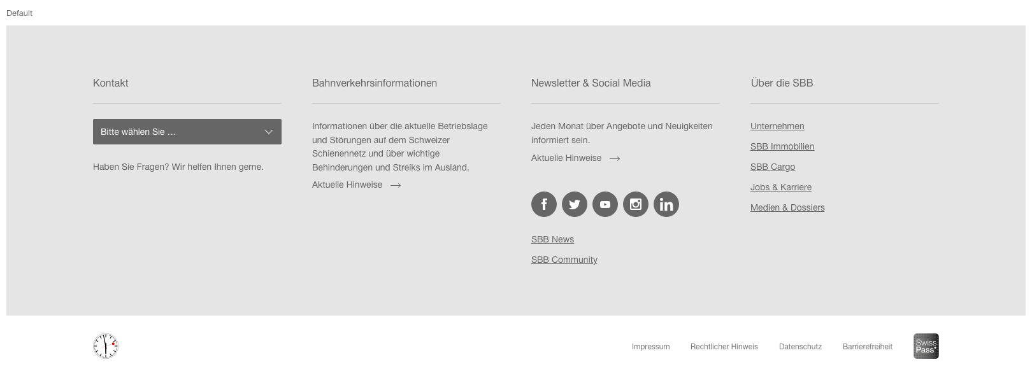The height and width of the screenshot is (383, 1032).
Task: Click the 'Jeden Monat über Angebote' paragraph
Action: 622,133
